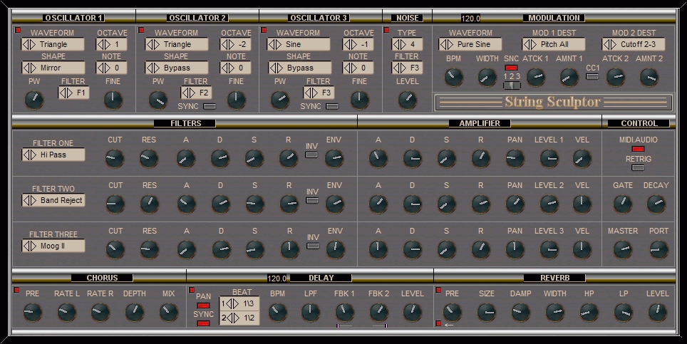Change Filter Three type selector Moog II

53,246
